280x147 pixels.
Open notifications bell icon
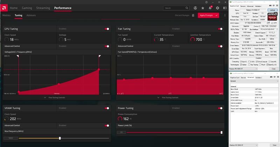pyautogui.click(x=210, y=8)
